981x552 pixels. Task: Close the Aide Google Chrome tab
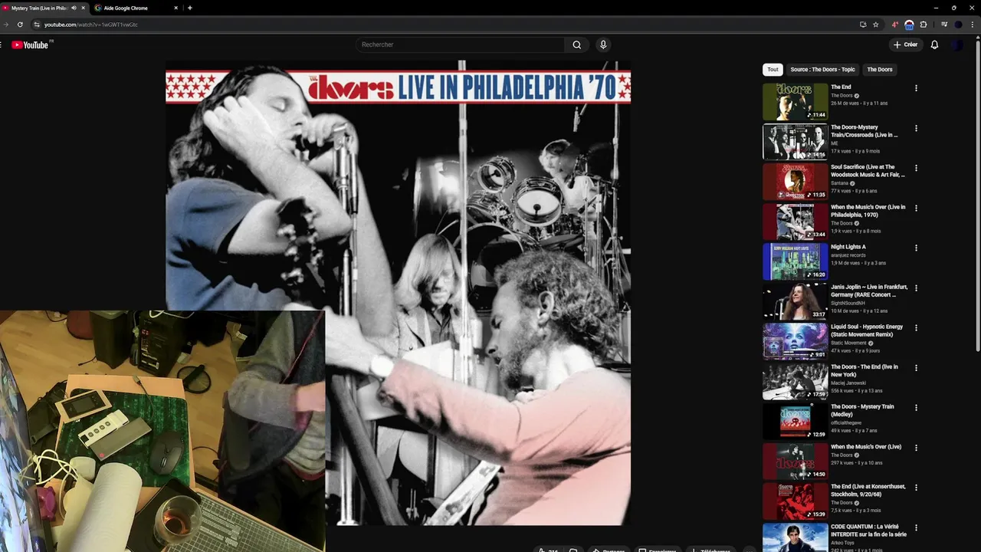(176, 8)
